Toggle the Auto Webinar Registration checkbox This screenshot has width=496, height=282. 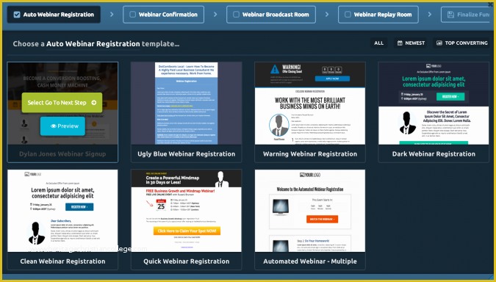point(17,15)
